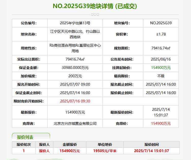Image resolution: width=191 pixels, height=160 pixels.
Task: Click the red 报价人 cell in row 1
Action: tap(44, 151)
